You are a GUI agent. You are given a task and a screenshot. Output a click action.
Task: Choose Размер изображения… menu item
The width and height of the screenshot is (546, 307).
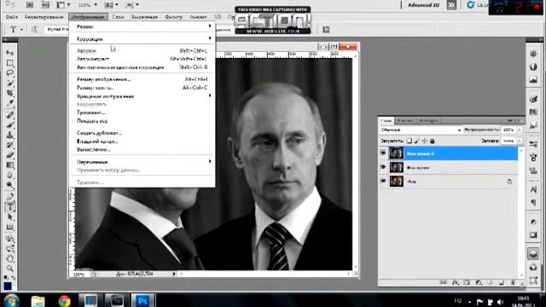point(142,79)
